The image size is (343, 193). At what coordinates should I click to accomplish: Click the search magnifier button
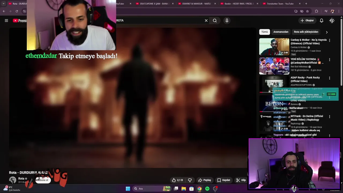tap(215, 20)
